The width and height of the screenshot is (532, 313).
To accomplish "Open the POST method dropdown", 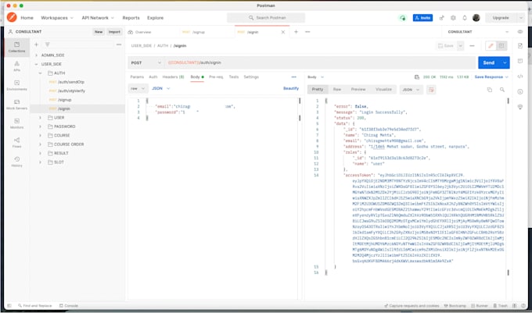I will pyautogui.click(x=146, y=63).
